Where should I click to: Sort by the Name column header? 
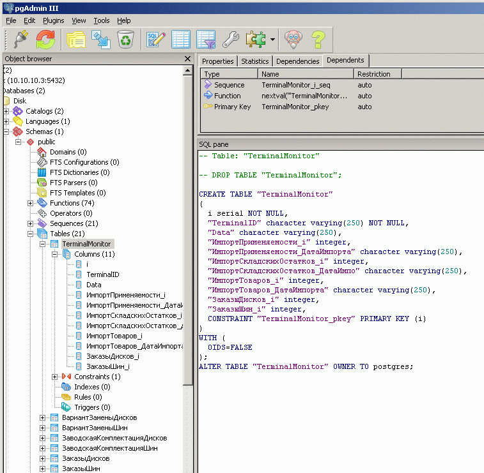[x=306, y=74]
